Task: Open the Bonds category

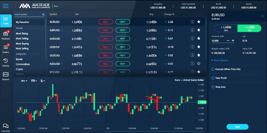Action: pos(19,59)
